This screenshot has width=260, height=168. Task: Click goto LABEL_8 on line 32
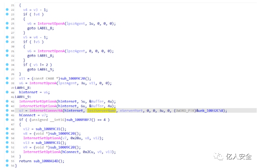coord(41,56)
